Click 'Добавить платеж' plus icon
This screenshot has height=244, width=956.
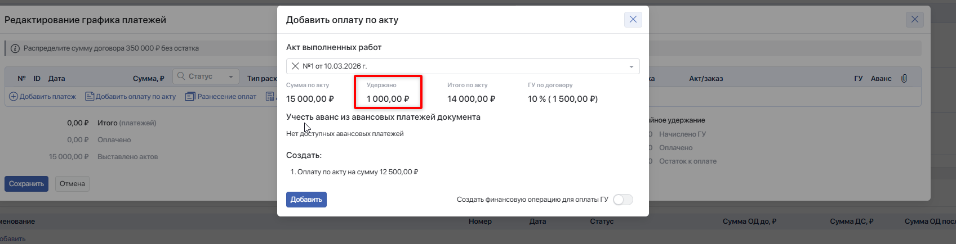click(14, 97)
